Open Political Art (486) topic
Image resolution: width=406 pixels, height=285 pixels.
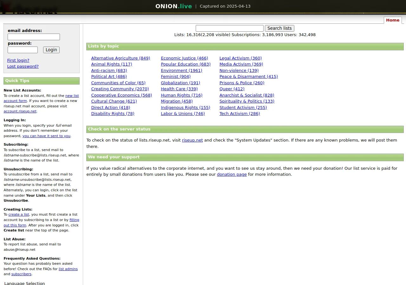109,77
